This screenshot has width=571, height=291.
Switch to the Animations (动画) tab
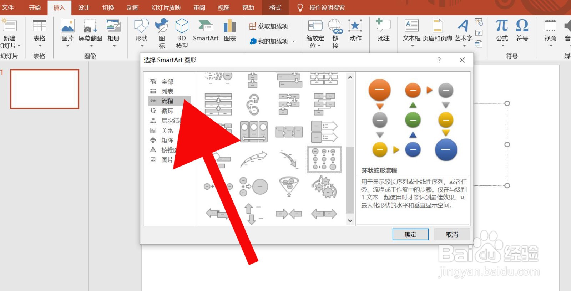point(132,7)
